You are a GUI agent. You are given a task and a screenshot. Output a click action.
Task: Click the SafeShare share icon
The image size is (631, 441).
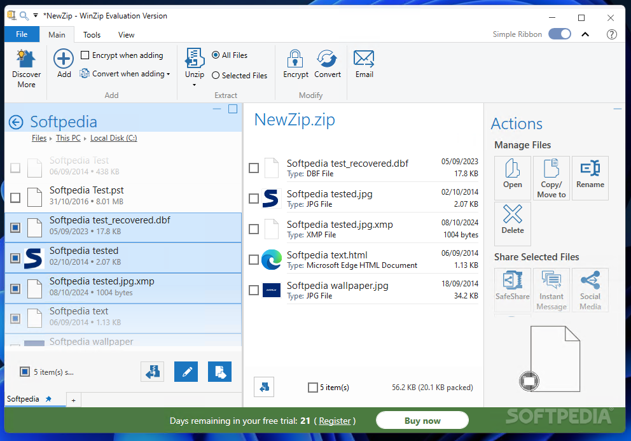pos(512,290)
